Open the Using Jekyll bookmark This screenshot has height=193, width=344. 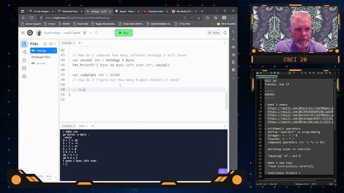coord(131,24)
